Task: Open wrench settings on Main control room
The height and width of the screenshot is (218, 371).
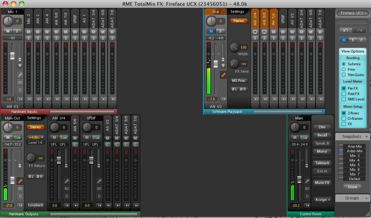Action: [307, 181]
